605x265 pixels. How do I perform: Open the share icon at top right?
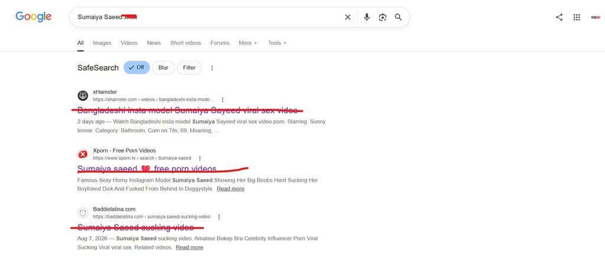tap(559, 17)
